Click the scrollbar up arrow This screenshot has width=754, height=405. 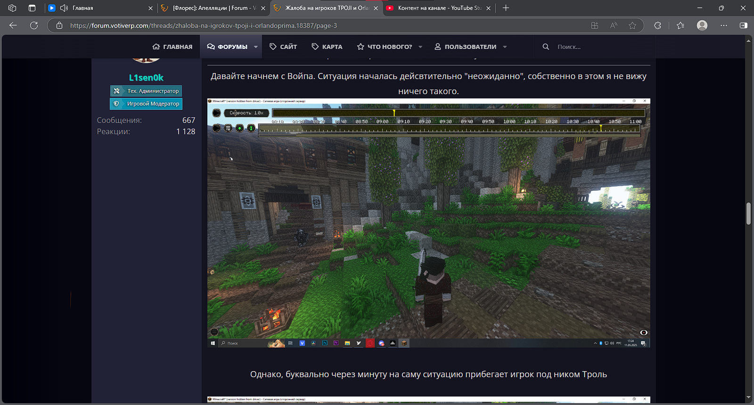[x=748, y=41]
